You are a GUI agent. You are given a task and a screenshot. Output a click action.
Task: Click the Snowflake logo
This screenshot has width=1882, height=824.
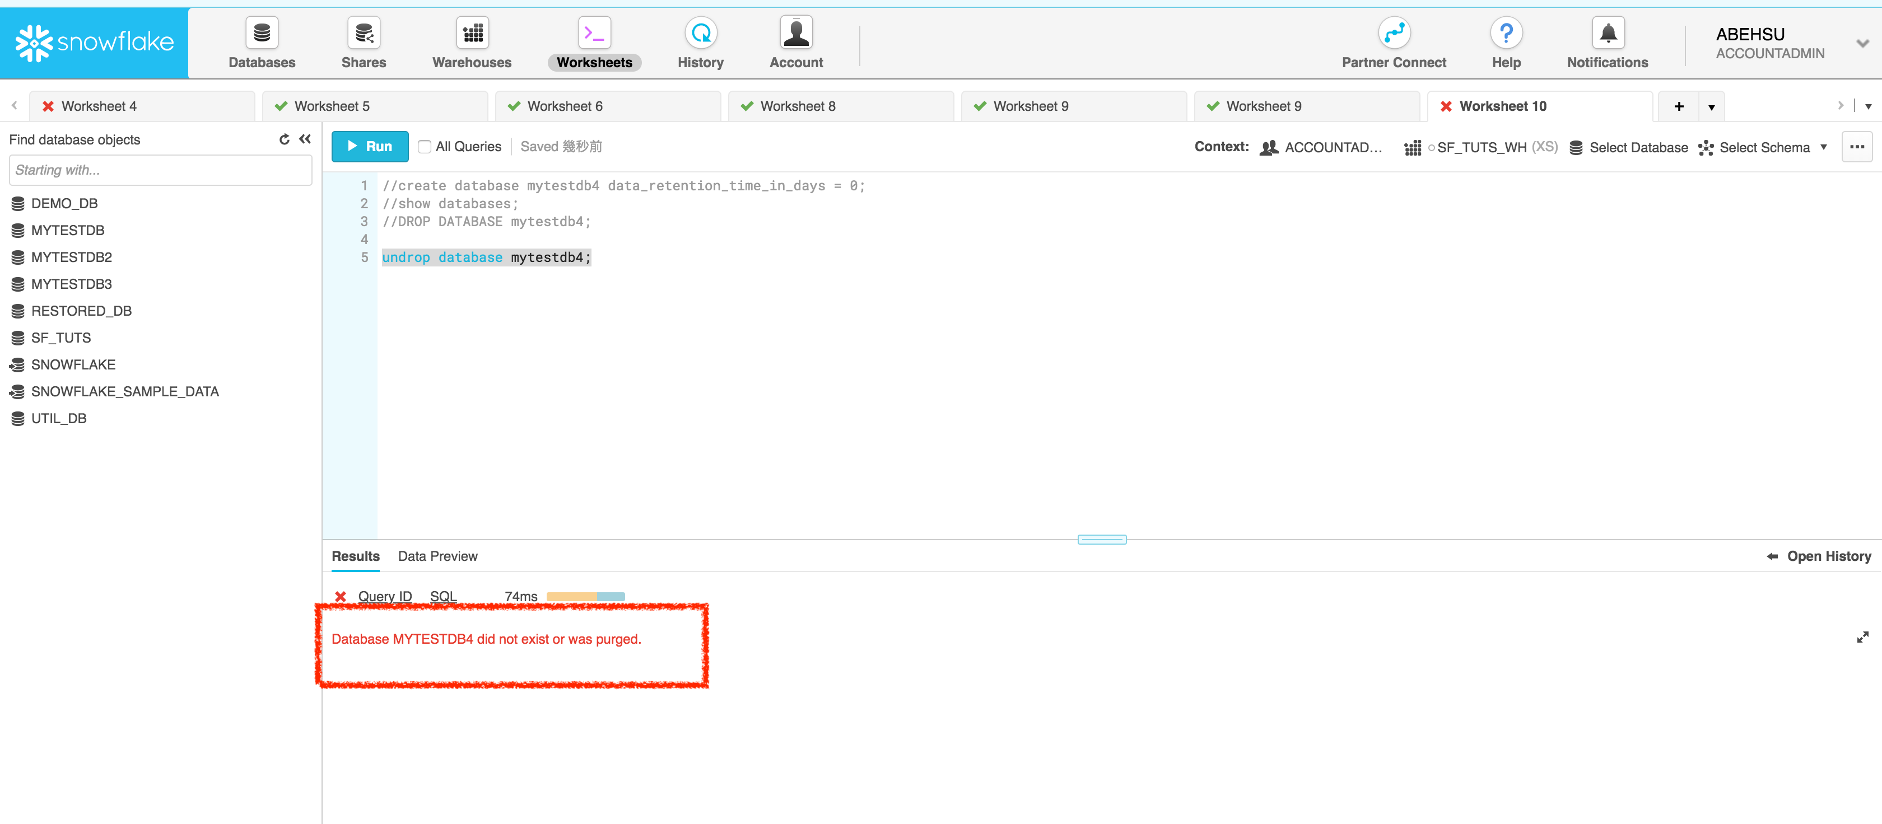tap(94, 43)
